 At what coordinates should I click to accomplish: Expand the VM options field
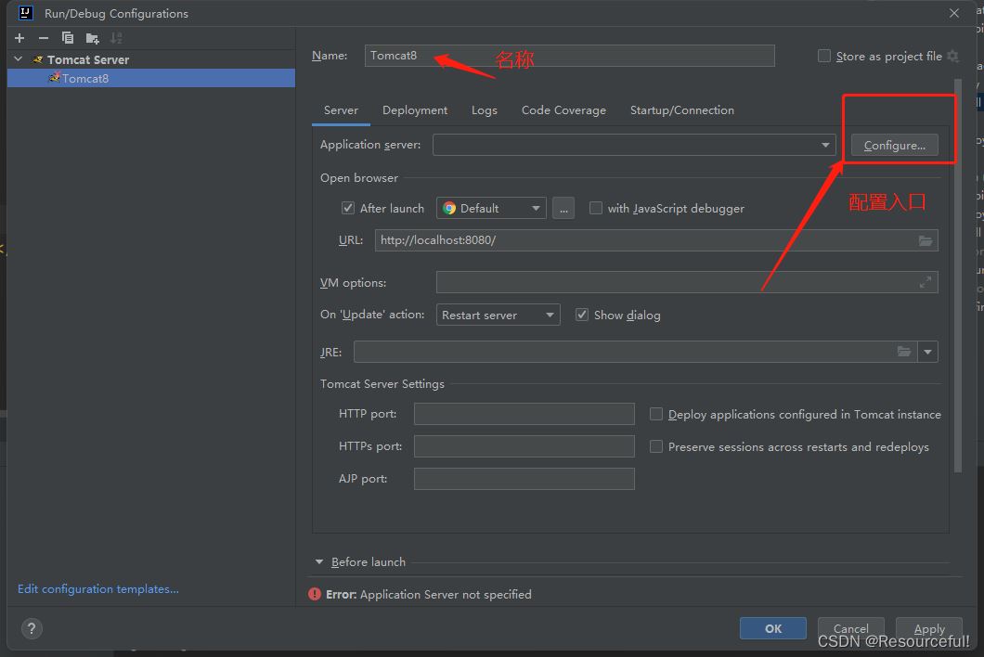click(925, 282)
